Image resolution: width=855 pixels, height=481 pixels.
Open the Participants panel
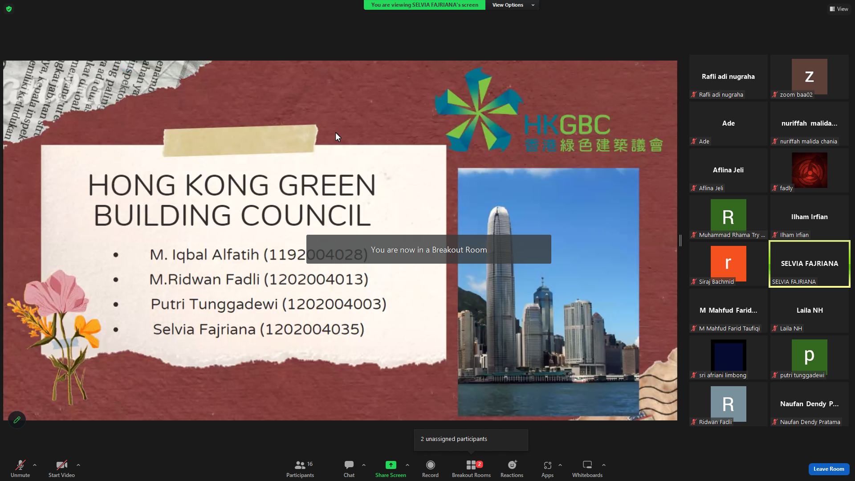(x=300, y=469)
